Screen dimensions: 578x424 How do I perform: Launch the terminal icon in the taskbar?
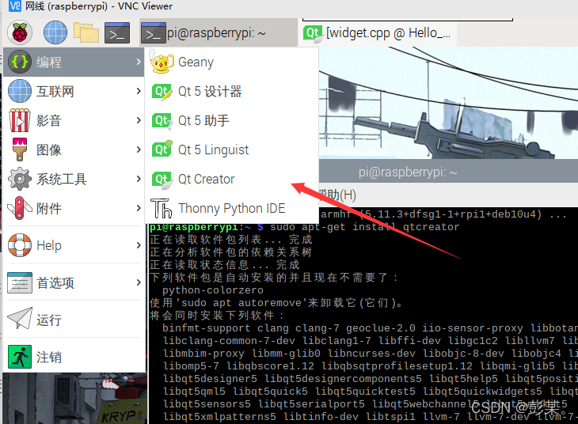[x=117, y=32]
